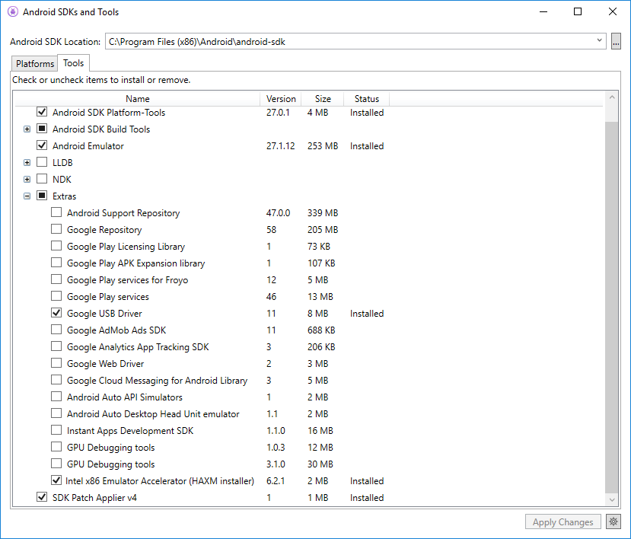631x539 pixels.
Task: Check Google Play APK Expansion library
Action: click(56, 263)
